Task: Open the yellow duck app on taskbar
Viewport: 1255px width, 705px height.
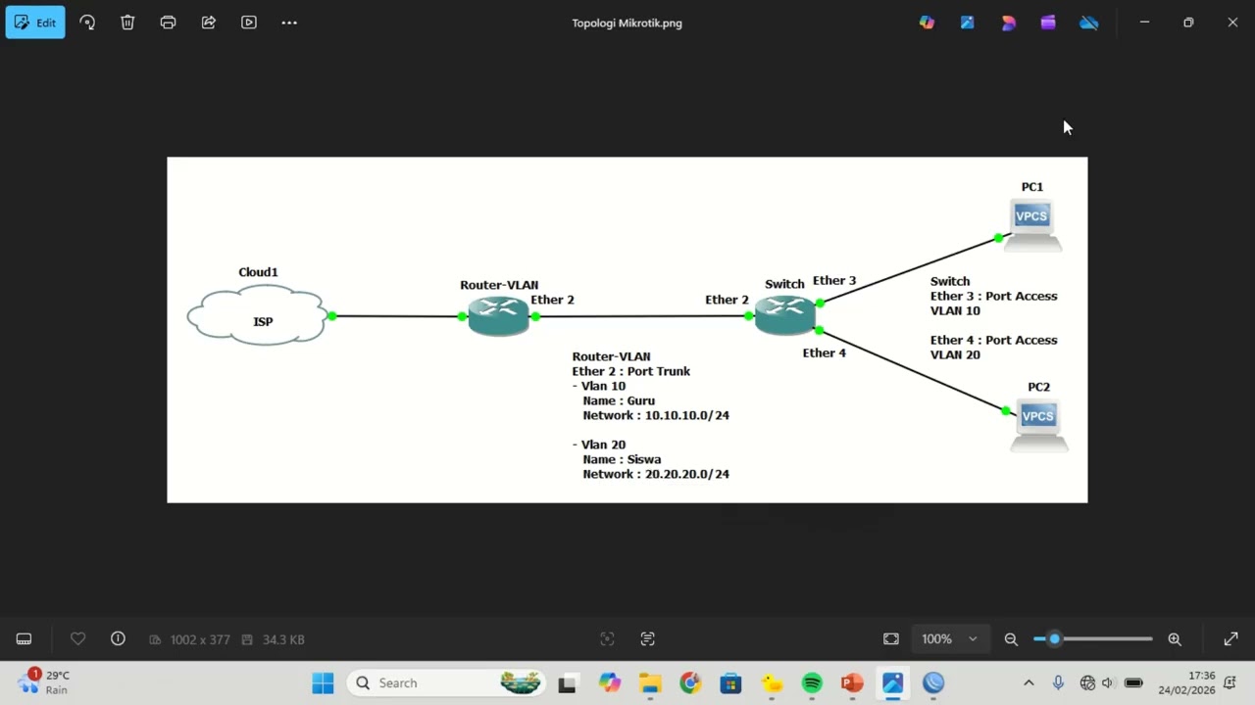Action: (x=772, y=683)
